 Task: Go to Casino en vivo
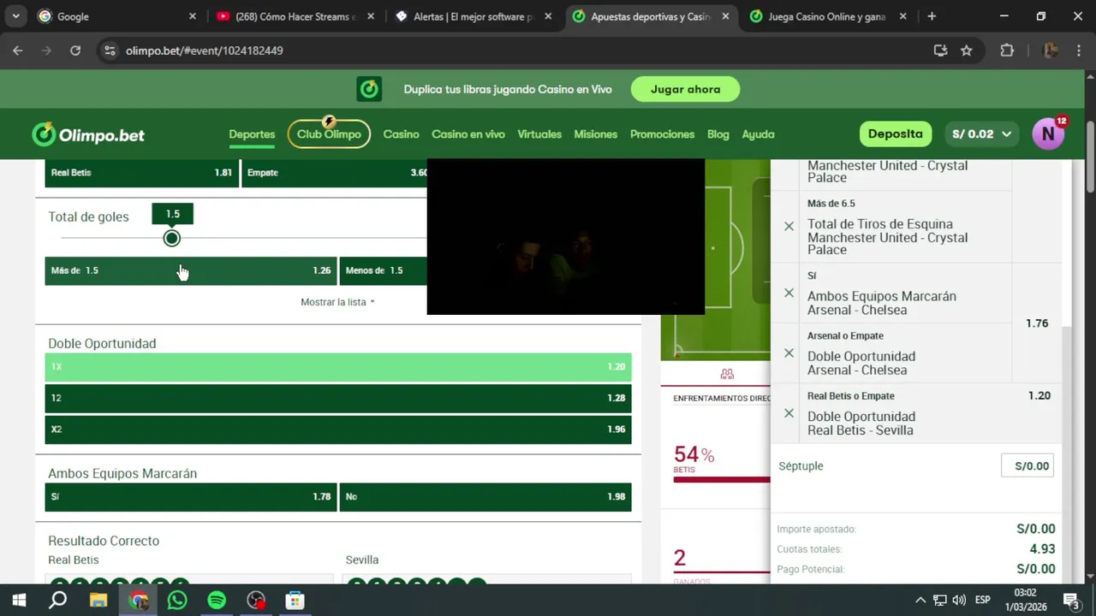tap(468, 134)
